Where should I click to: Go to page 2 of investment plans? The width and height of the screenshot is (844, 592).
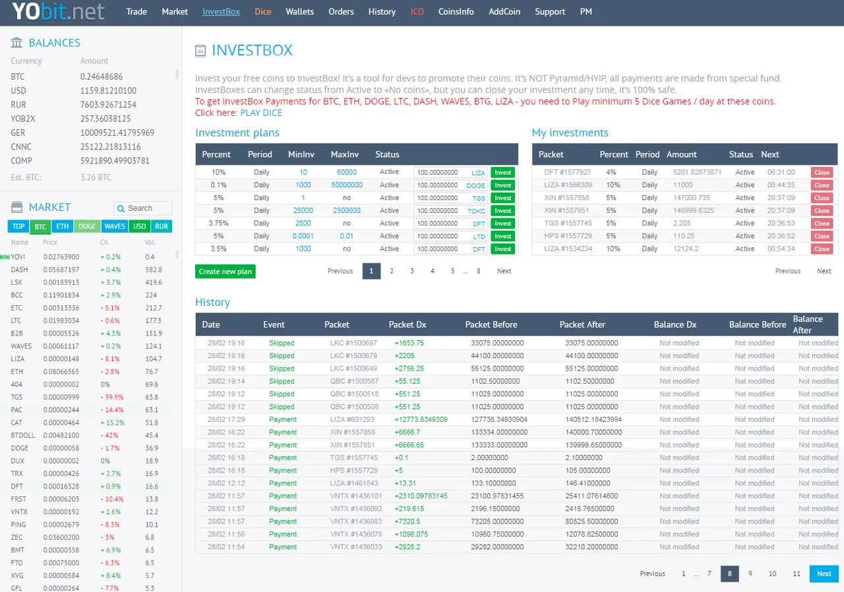click(x=392, y=271)
